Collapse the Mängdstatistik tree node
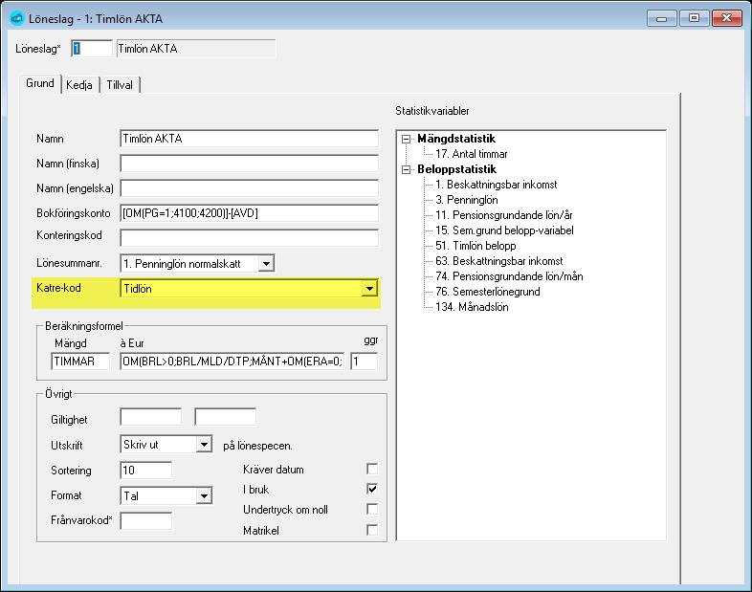This screenshot has height=592, width=752. (407, 139)
